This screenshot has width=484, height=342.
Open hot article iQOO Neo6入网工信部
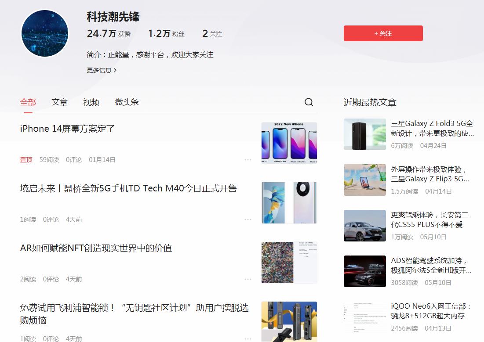[431, 311]
